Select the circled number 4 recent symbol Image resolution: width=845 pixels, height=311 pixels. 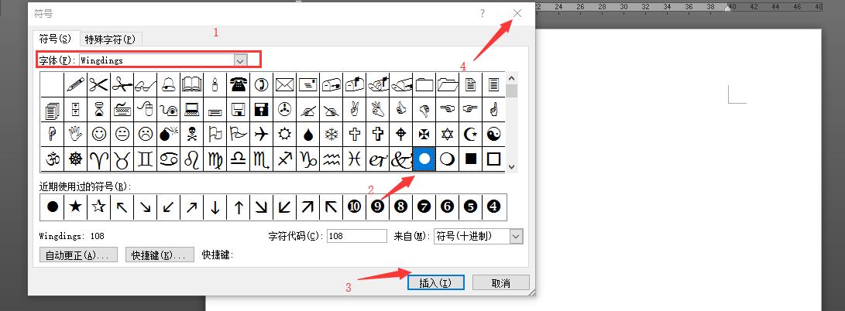(493, 207)
